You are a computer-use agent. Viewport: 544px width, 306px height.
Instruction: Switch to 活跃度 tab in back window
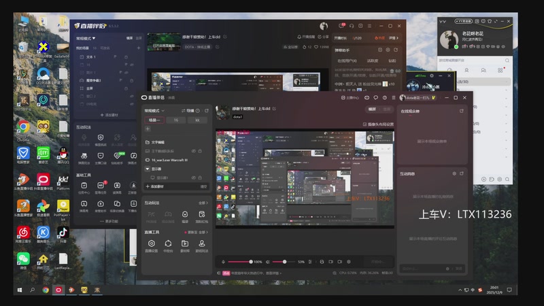pos(372,61)
